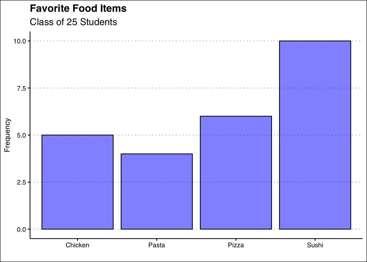Screen dimensions: 367x262
Task: Select the Pasta bar
Action: pyautogui.click(x=157, y=191)
